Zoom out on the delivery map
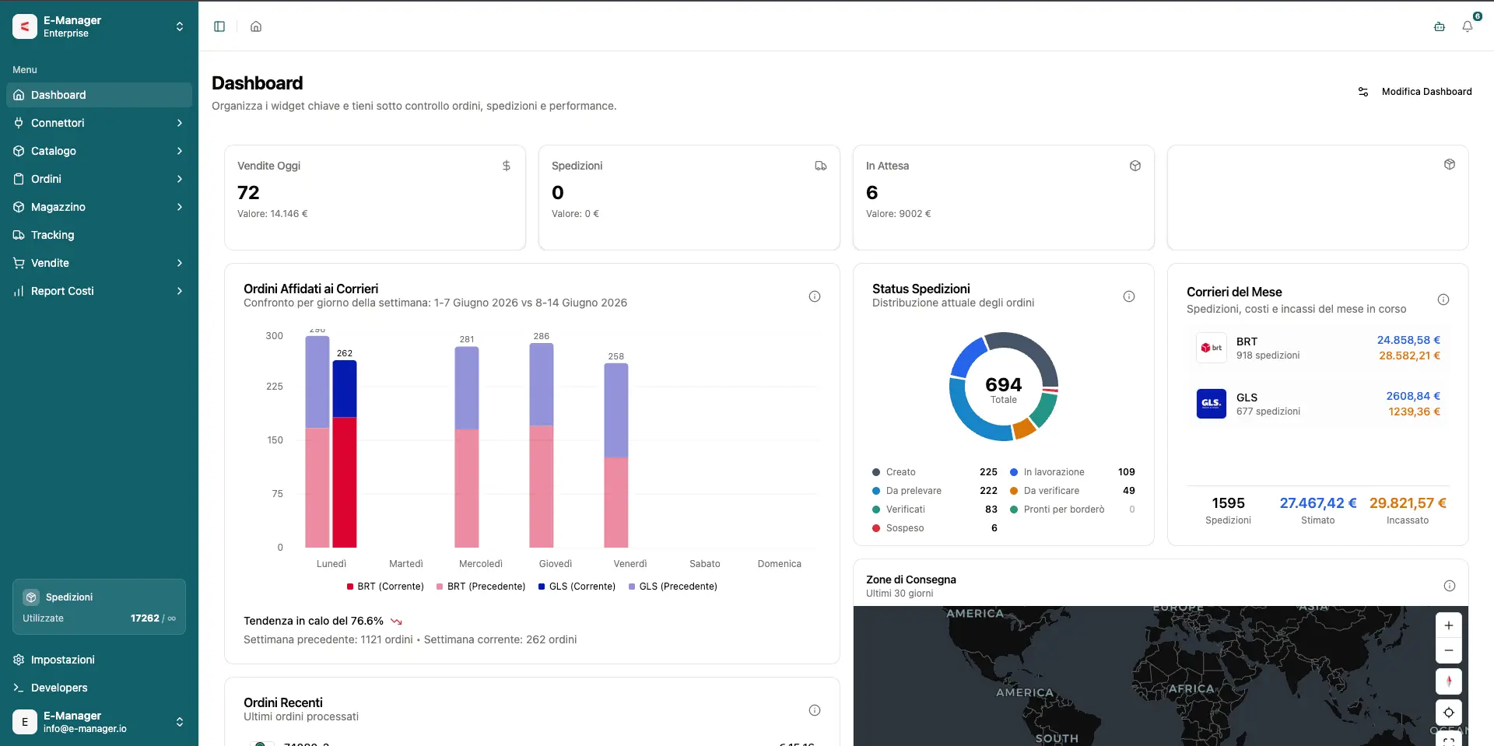This screenshot has height=746, width=1494. point(1449,650)
